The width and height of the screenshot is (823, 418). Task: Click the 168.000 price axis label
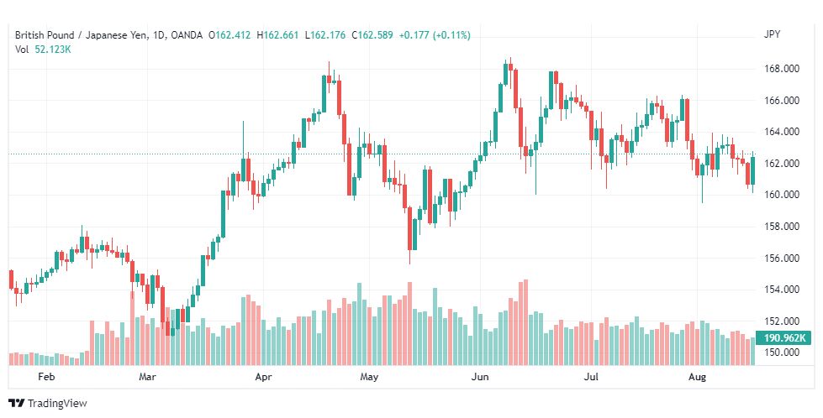click(782, 69)
